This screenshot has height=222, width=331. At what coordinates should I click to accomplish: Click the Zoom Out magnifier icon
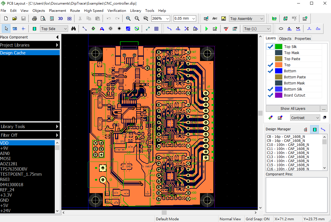tap(137, 18)
